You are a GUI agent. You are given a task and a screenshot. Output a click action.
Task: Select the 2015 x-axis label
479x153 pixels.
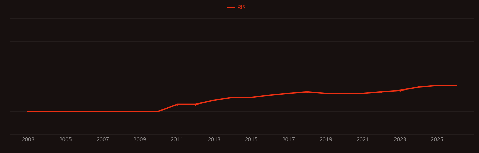tap(251, 140)
